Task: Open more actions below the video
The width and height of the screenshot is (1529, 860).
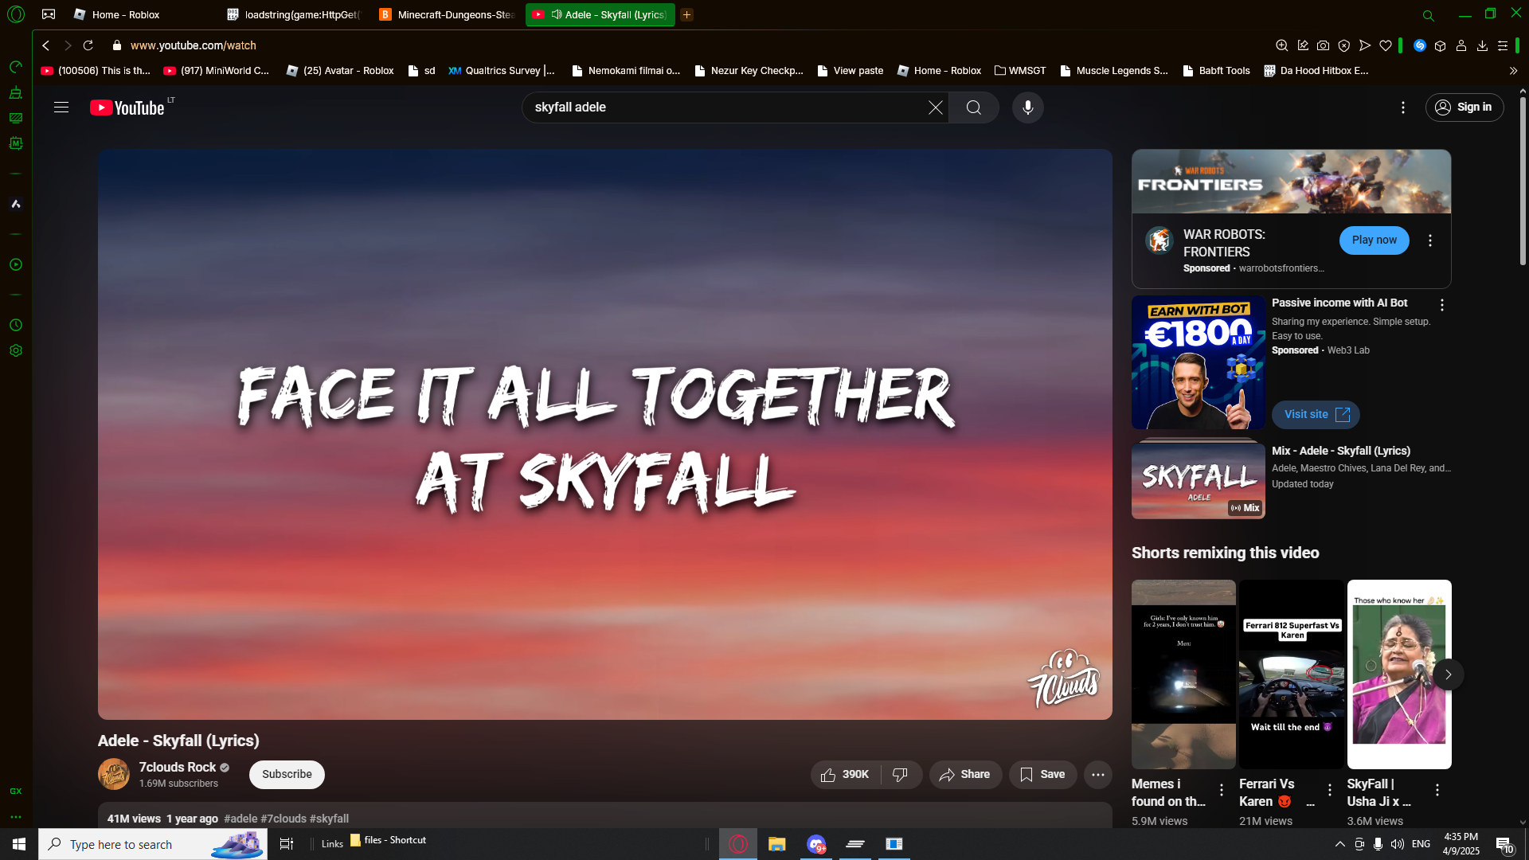Action: (1098, 775)
